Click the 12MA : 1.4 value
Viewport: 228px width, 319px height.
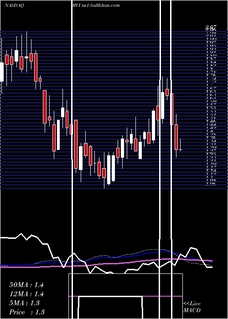pyautogui.click(x=26, y=294)
